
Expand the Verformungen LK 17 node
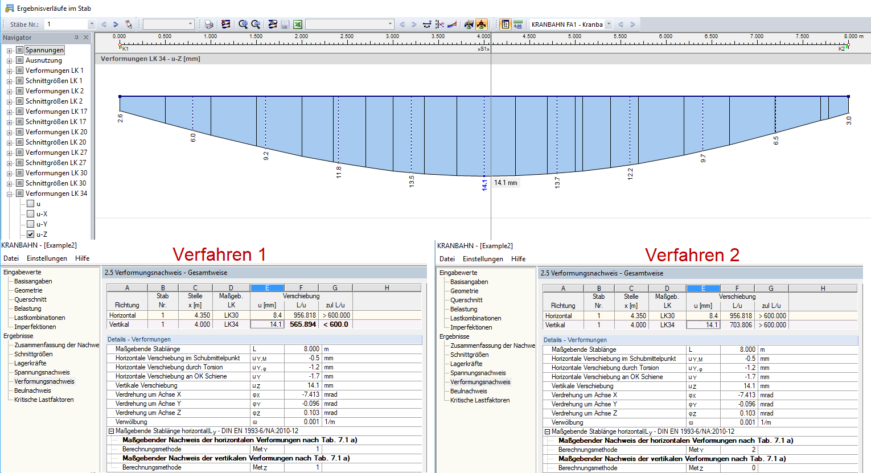[x=9, y=112]
